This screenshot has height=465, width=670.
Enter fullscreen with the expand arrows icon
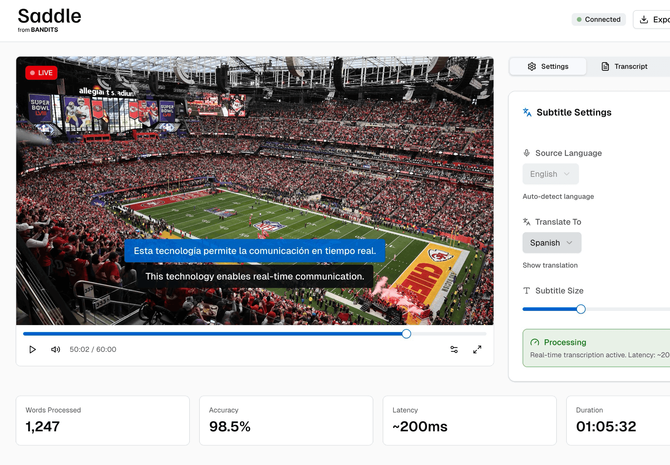(x=477, y=349)
